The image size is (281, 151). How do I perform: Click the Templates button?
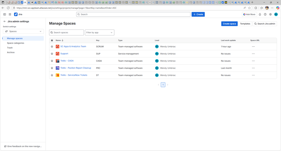[x=245, y=24]
